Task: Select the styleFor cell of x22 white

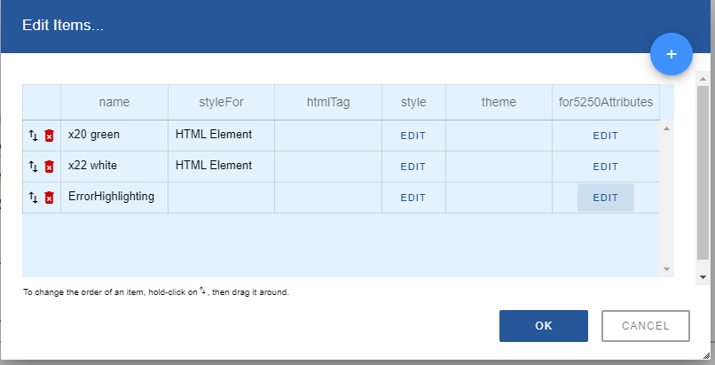Action: coord(221,167)
